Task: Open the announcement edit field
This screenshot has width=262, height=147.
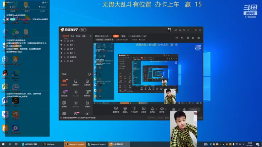Action: click(x=137, y=36)
